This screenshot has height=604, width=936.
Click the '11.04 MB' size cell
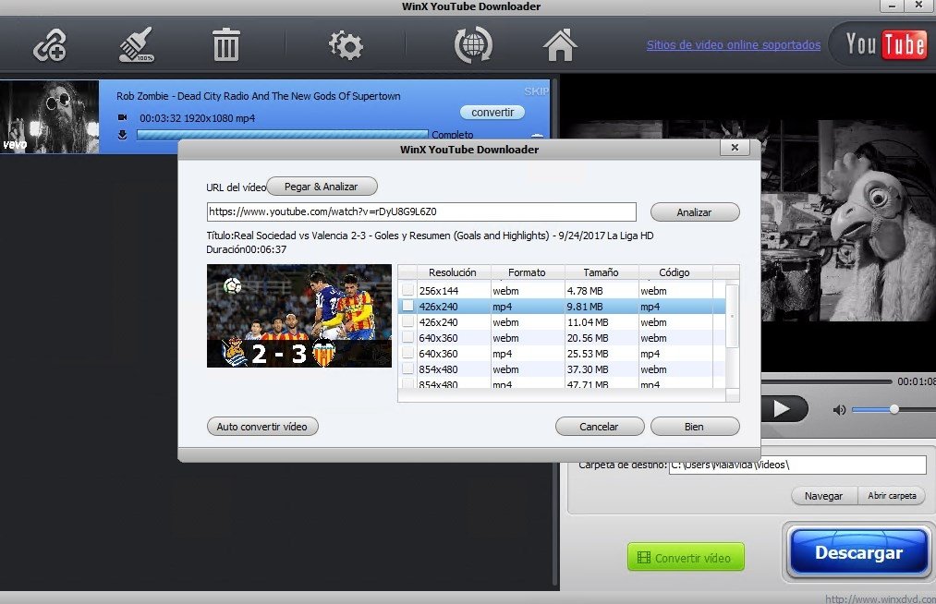(602, 322)
